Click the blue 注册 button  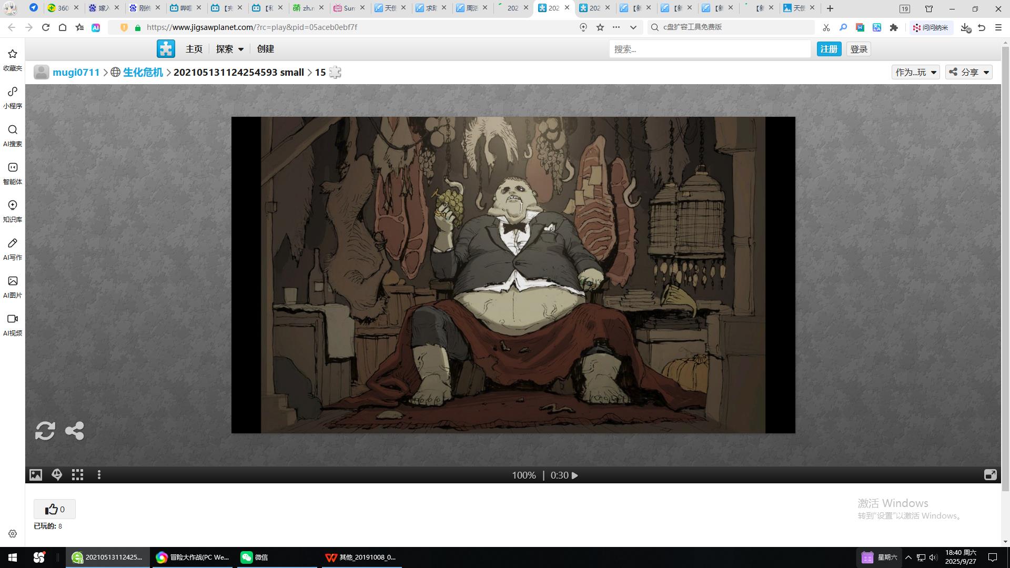coord(829,49)
